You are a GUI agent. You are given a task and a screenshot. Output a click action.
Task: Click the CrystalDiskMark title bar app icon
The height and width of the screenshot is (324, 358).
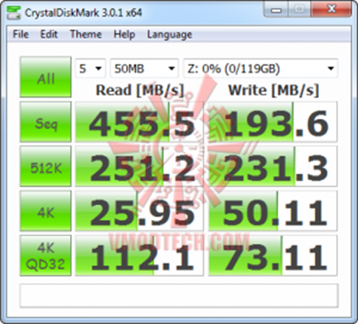(x=14, y=12)
